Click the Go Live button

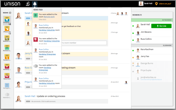161,26
